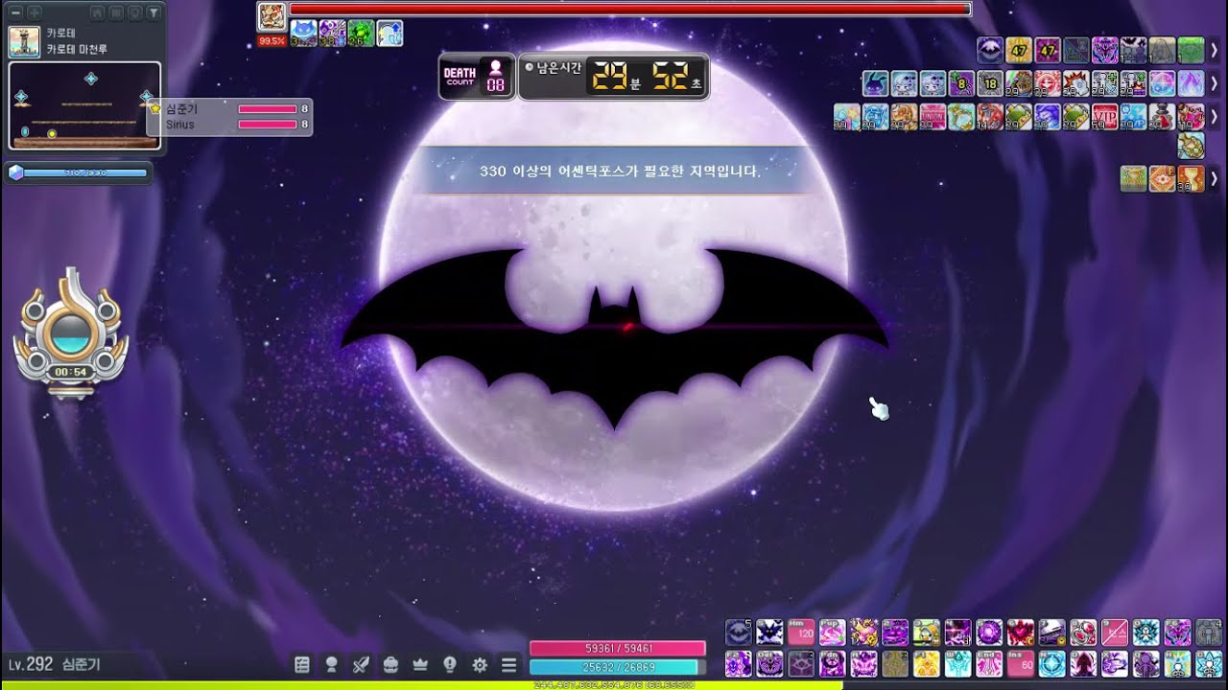Click the arcane force crystal gauge
Image resolution: width=1228 pixels, height=690 pixels.
click(78, 173)
